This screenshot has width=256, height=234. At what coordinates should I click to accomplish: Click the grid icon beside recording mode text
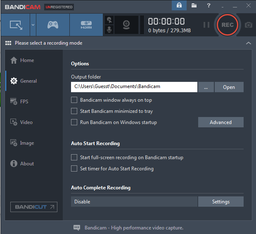[x=8, y=43]
